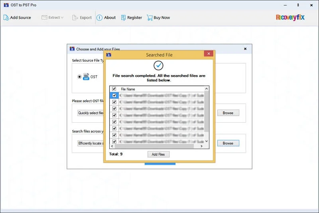
Task: Close the Searched File dialog
Action: (209, 54)
